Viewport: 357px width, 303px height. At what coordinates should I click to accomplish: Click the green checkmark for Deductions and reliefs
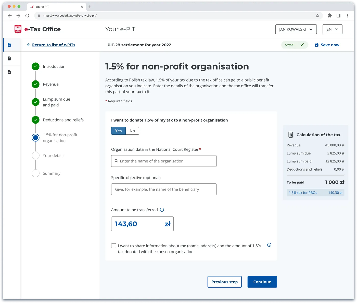pyautogui.click(x=35, y=120)
